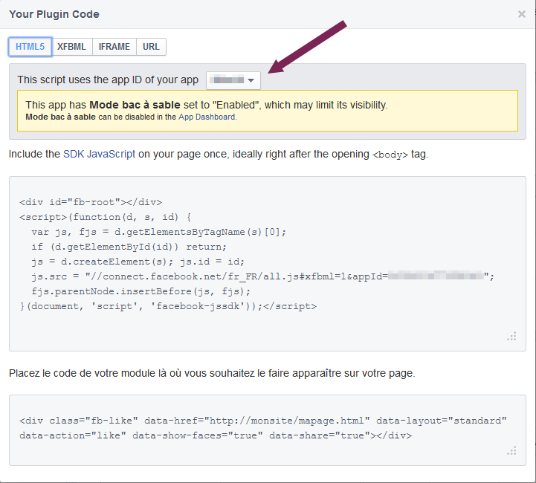
Task: Close the Your Plugin Code dialog
Action: point(521,14)
